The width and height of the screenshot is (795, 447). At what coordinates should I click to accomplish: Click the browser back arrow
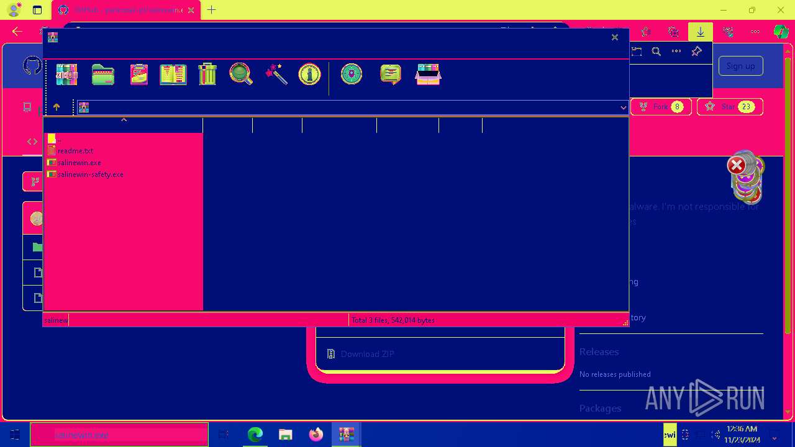click(17, 32)
